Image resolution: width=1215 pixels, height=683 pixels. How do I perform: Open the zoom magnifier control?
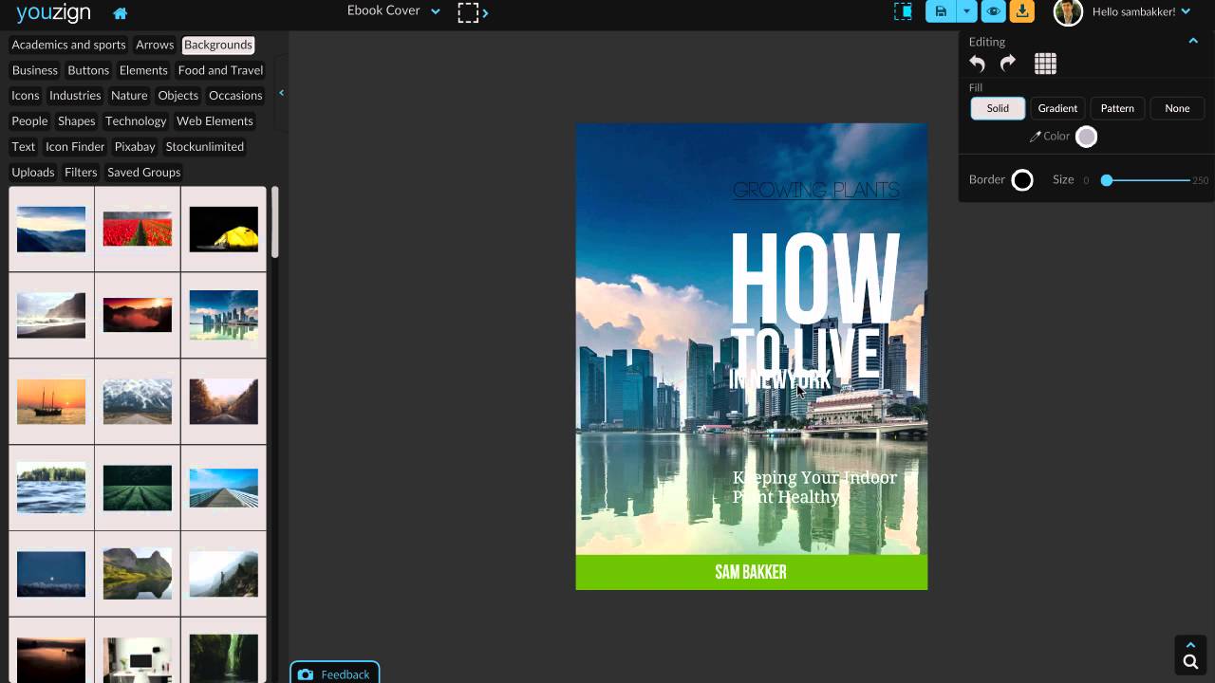click(x=1190, y=662)
